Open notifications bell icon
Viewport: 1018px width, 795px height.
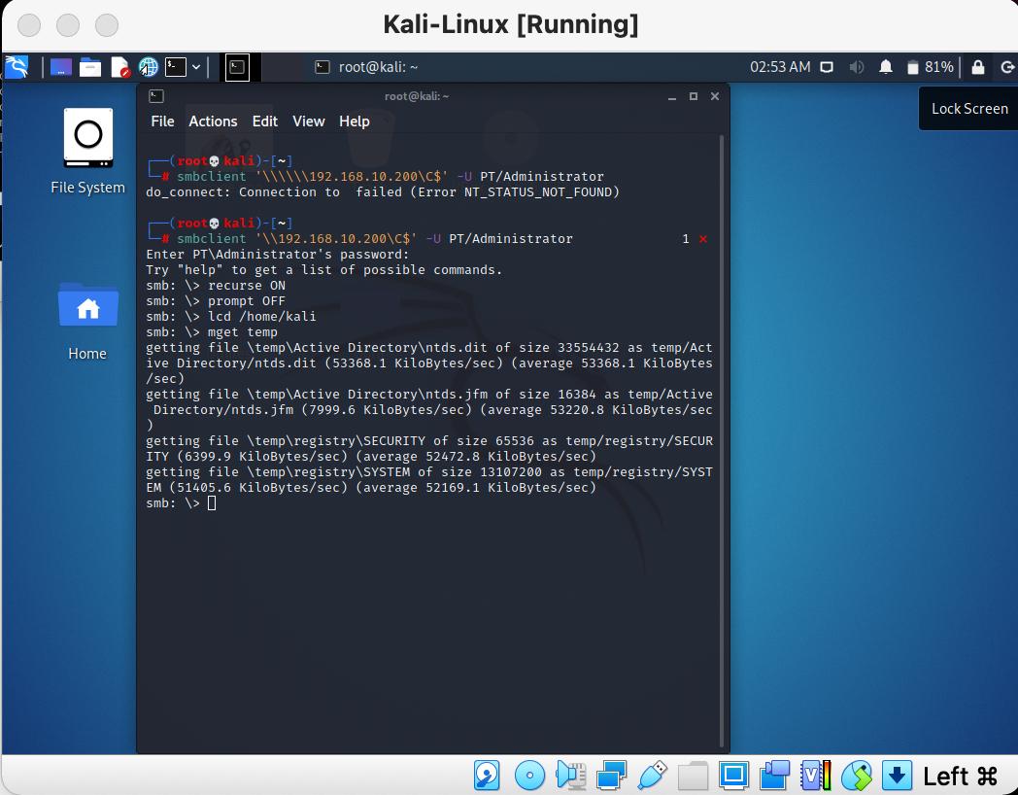pyautogui.click(x=886, y=67)
